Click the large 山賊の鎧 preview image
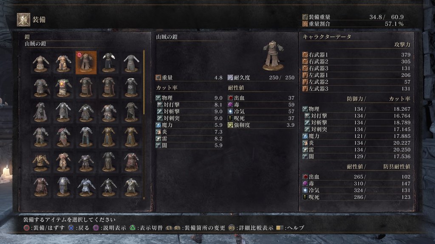435x244 pixels. click(x=273, y=55)
